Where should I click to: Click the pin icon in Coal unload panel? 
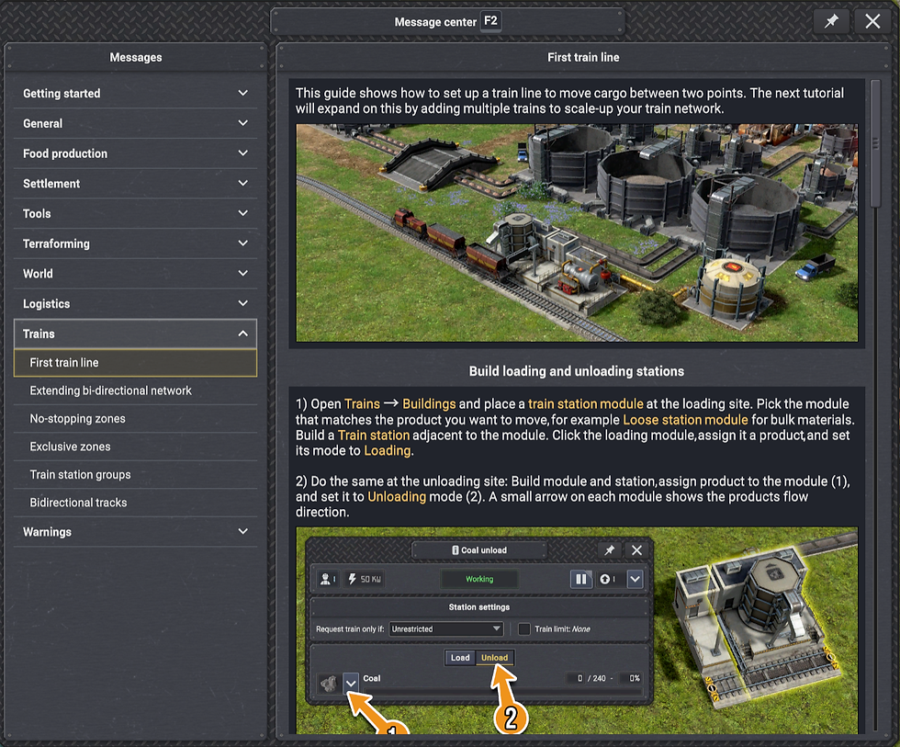pyautogui.click(x=609, y=550)
